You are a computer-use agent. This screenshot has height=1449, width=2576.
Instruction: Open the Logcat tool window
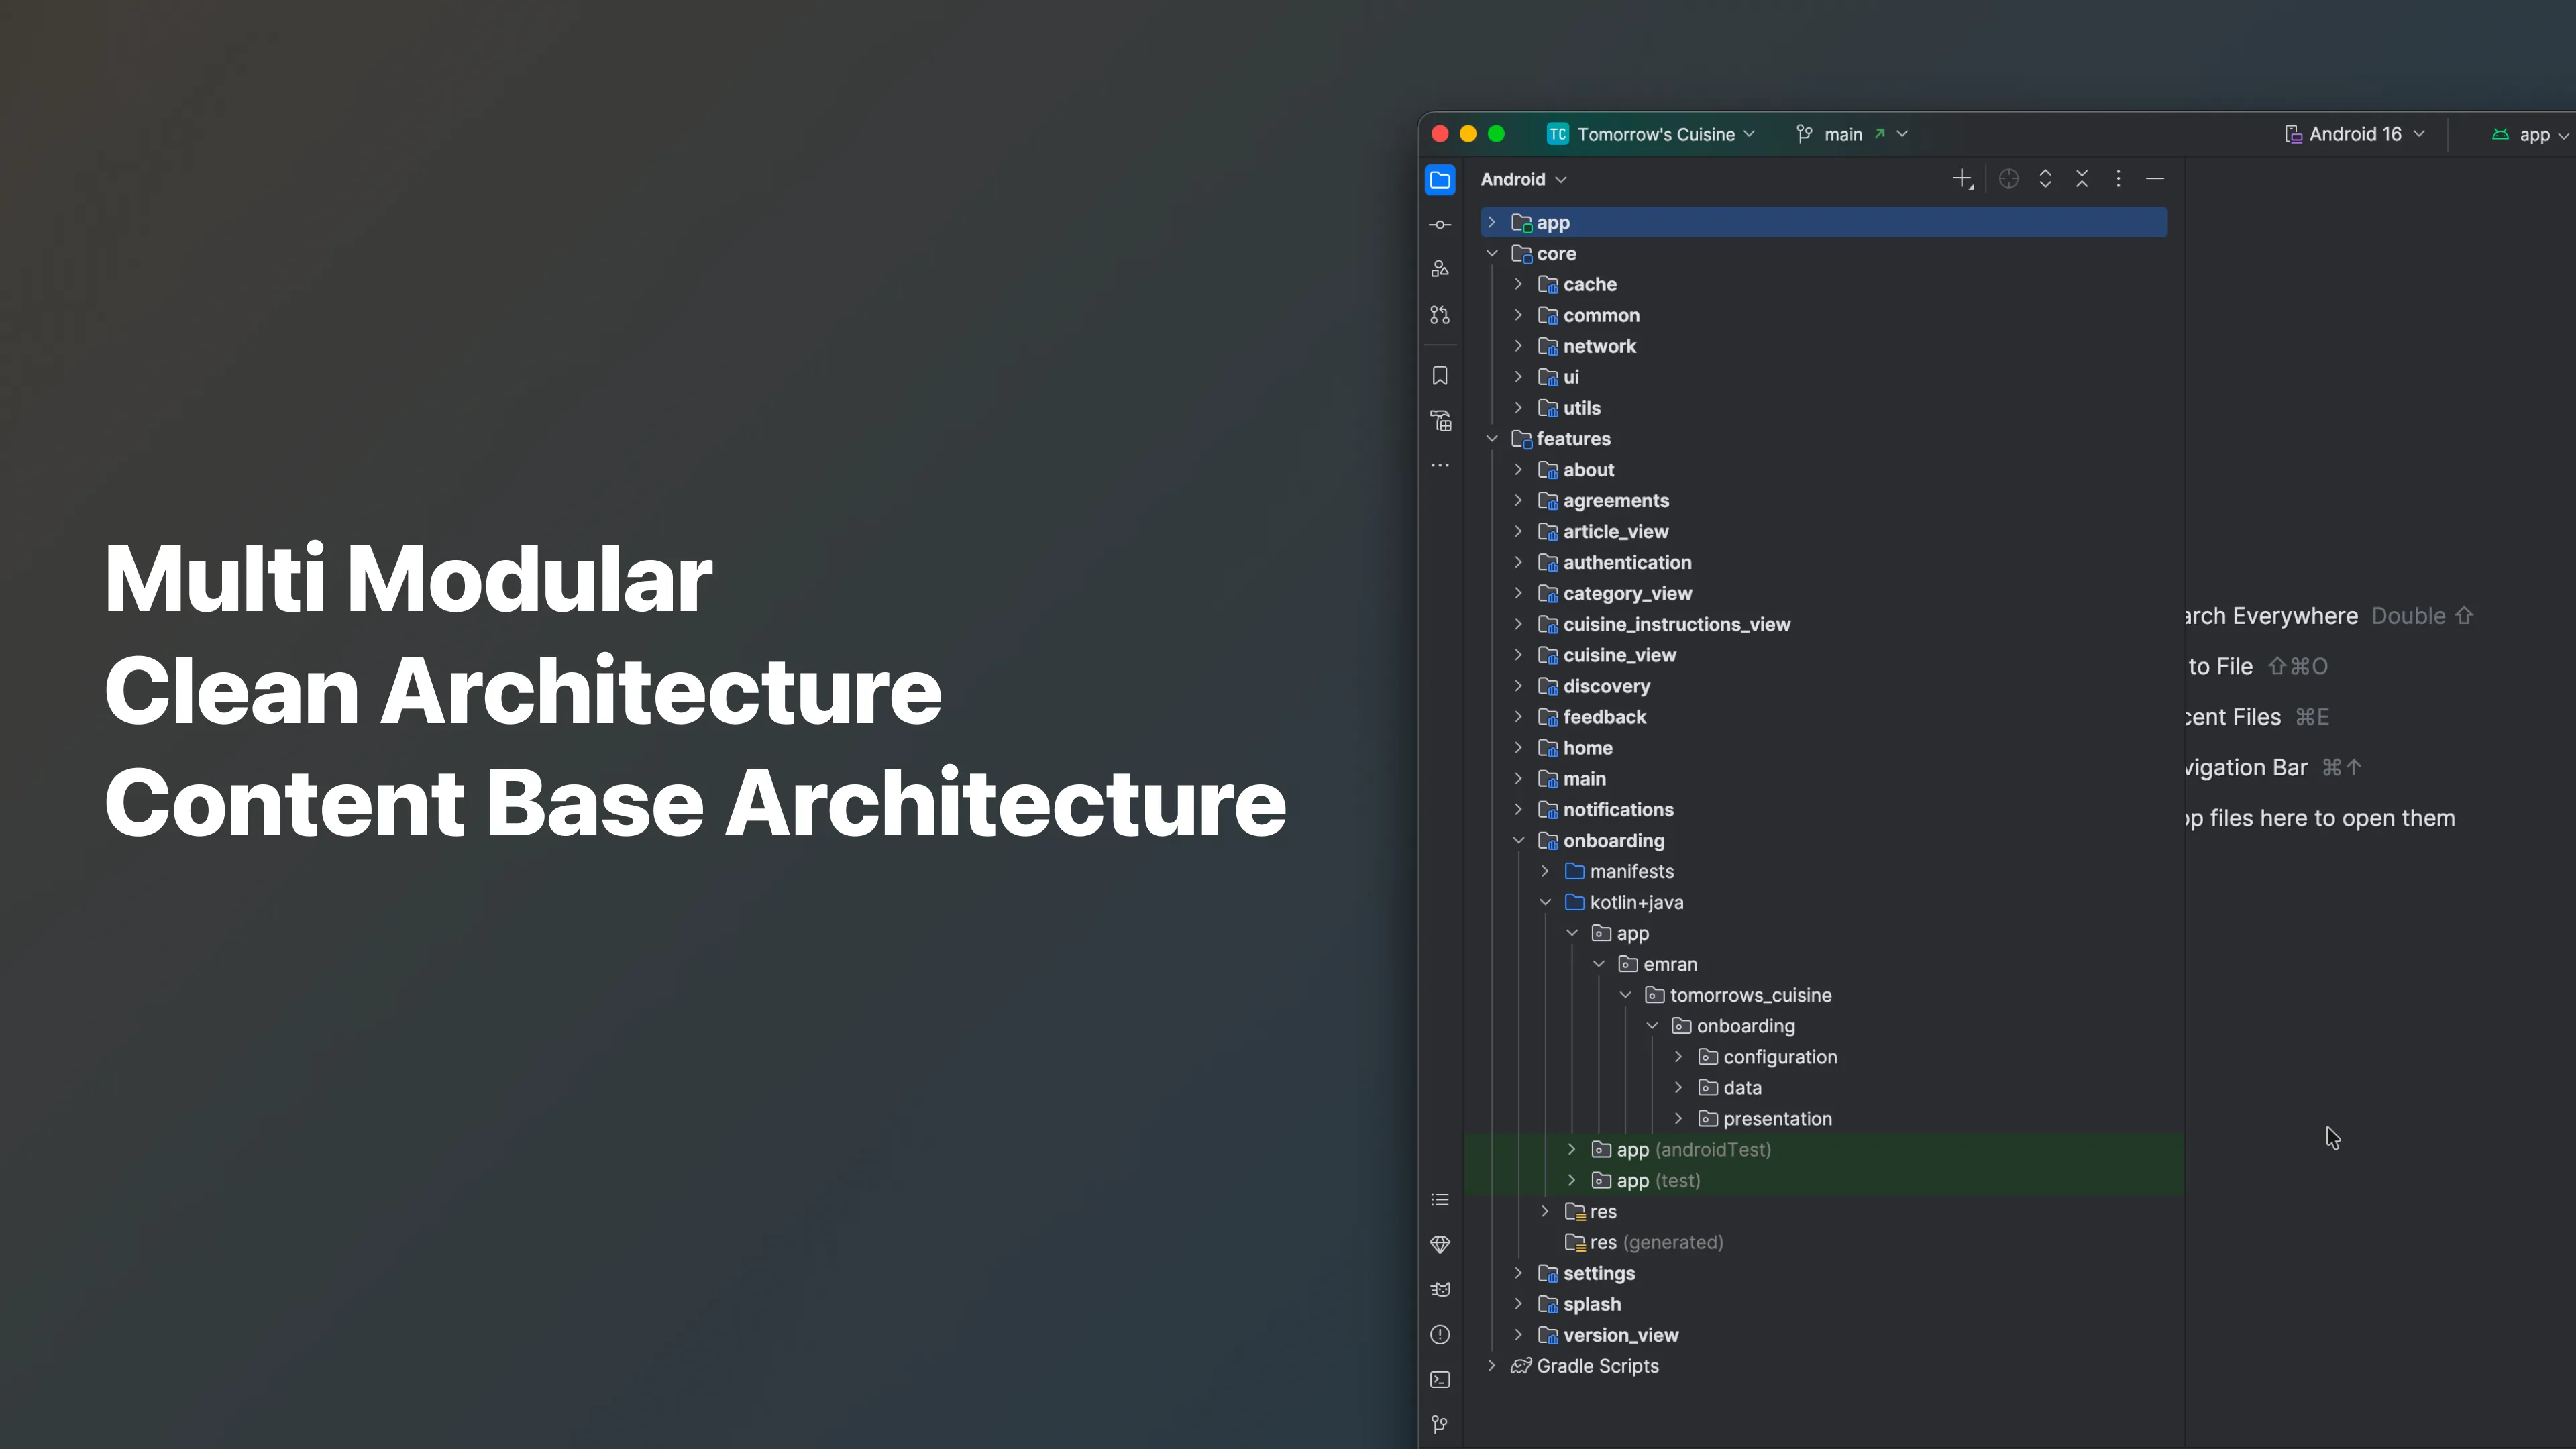pos(1440,1289)
